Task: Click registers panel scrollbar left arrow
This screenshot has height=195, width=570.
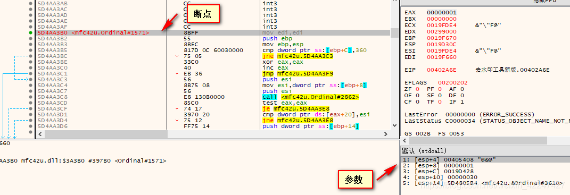Action: (x=404, y=140)
